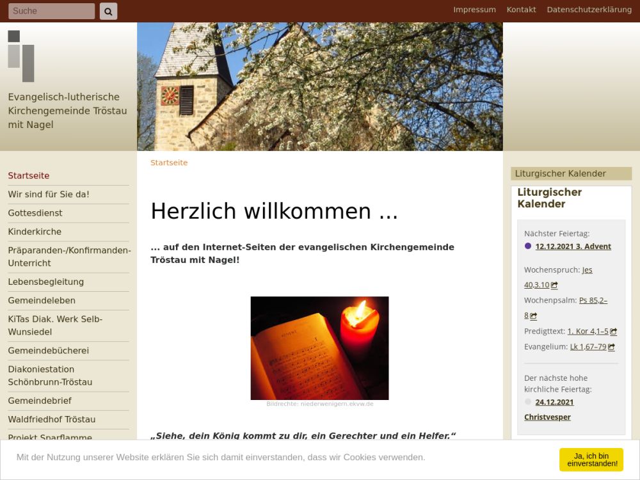Open the Impressum page
640x480 pixels.
point(474,10)
